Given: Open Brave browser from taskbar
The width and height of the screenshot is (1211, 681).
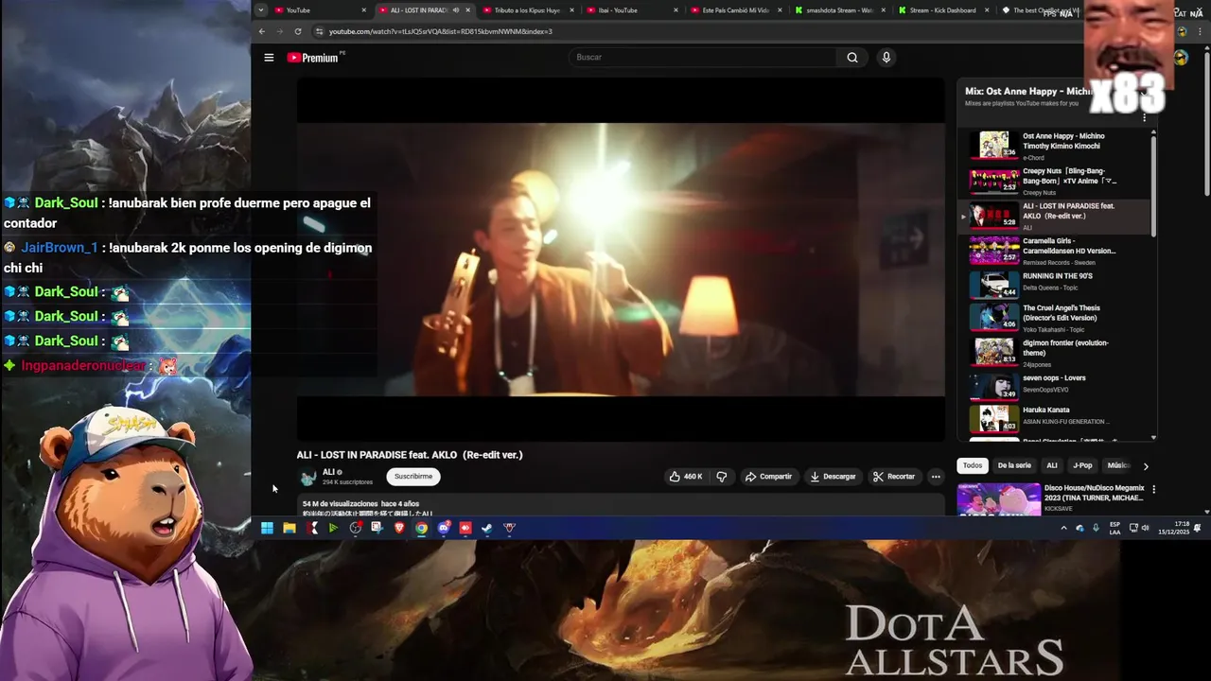Looking at the screenshot, I should (399, 528).
